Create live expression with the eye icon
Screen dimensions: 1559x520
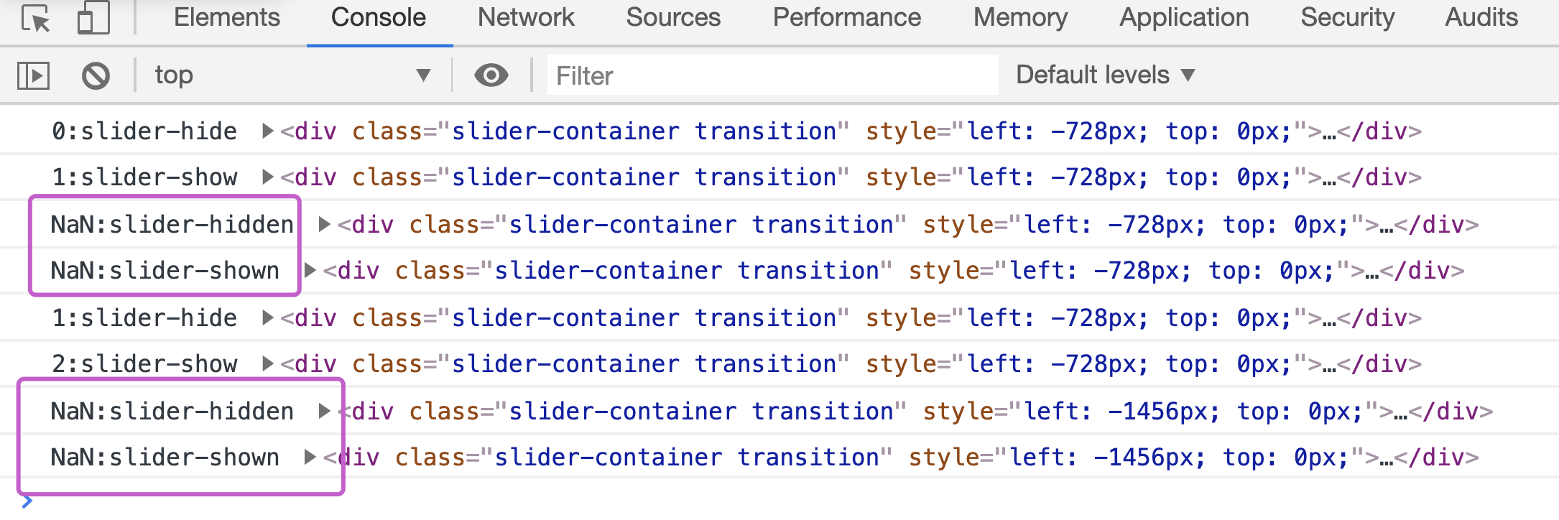(491, 75)
